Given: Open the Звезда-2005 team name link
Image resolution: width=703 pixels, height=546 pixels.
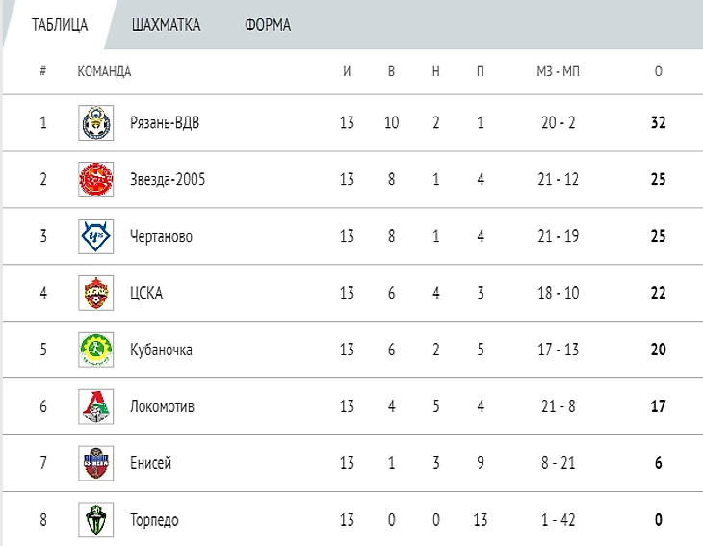Looking at the screenshot, I should coord(168,180).
